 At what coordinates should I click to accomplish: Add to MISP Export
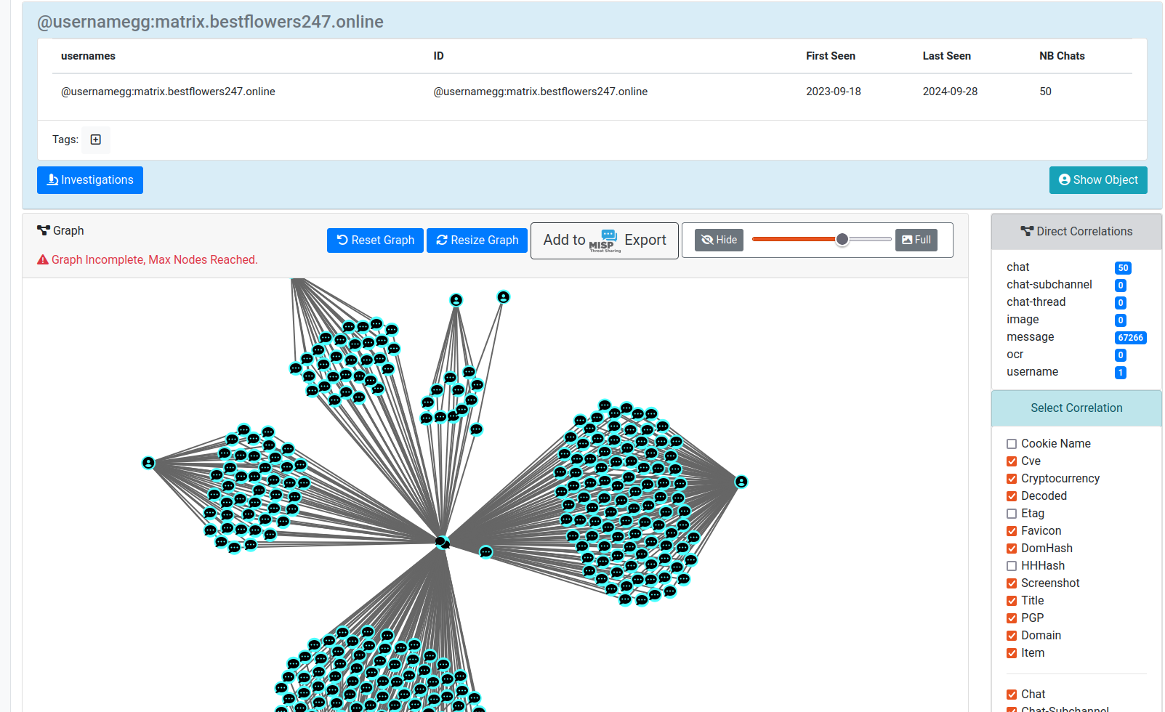point(605,240)
